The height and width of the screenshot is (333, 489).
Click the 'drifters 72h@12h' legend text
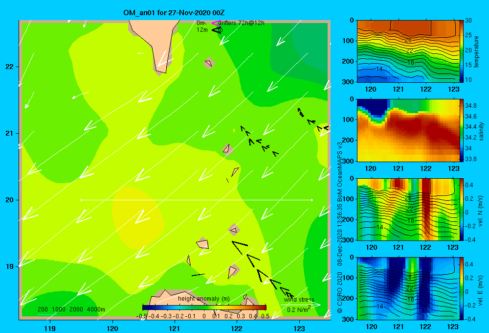point(242,23)
